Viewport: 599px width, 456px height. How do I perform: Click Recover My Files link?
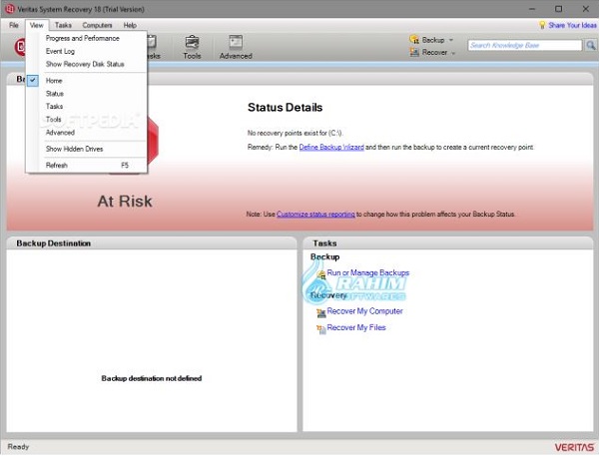point(356,327)
